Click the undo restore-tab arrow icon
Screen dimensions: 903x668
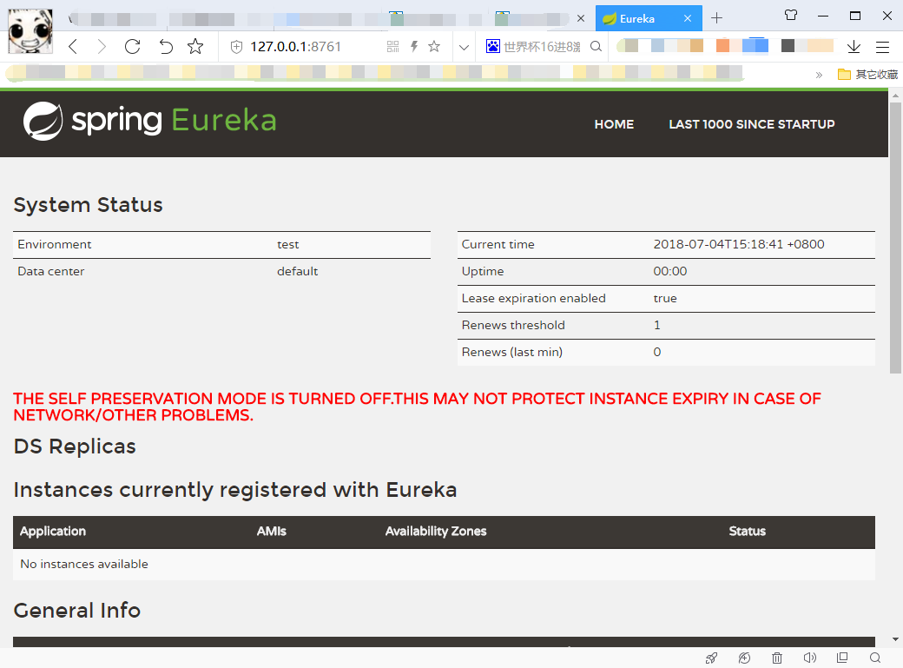[x=166, y=46]
